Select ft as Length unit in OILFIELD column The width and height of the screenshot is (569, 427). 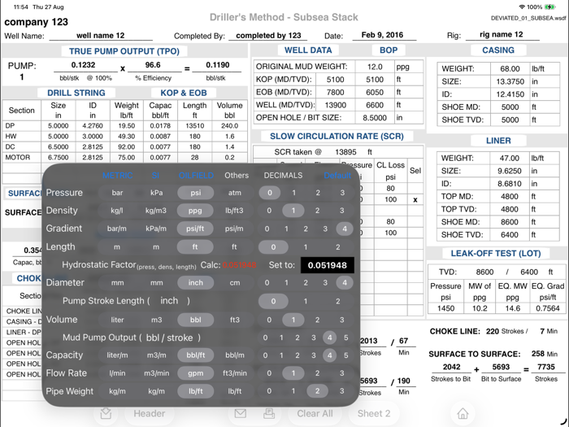click(195, 247)
